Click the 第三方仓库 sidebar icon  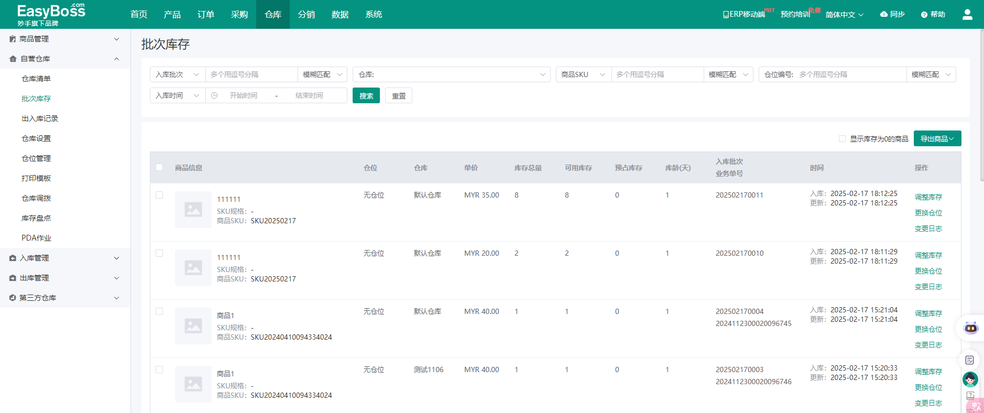pyautogui.click(x=13, y=298)
